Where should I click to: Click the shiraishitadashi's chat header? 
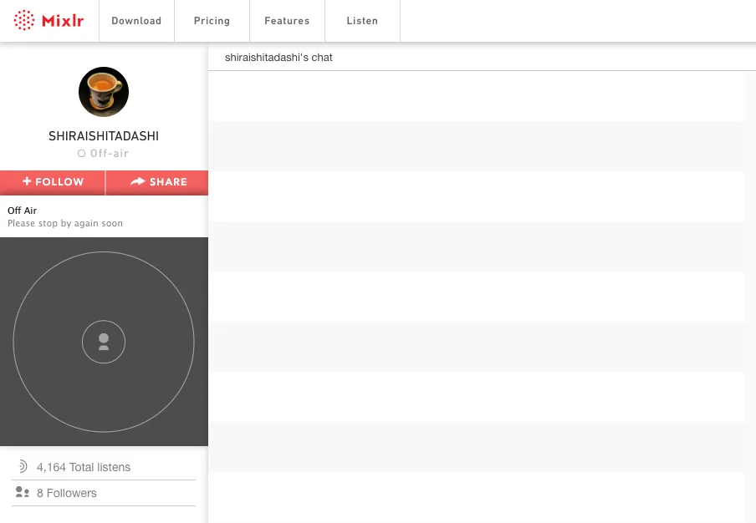point(278,58)
